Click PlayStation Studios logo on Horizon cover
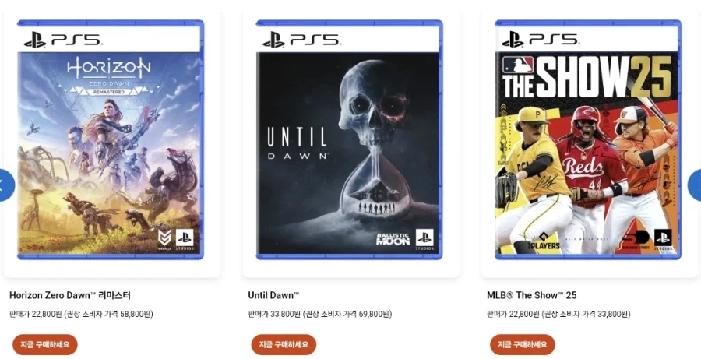Viewport: 701px width, 359px height. click(185, 239)
